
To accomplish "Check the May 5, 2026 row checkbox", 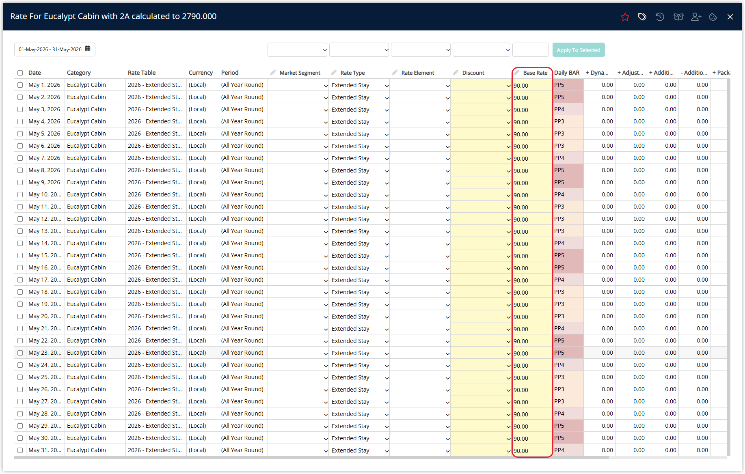I will 20,134.
